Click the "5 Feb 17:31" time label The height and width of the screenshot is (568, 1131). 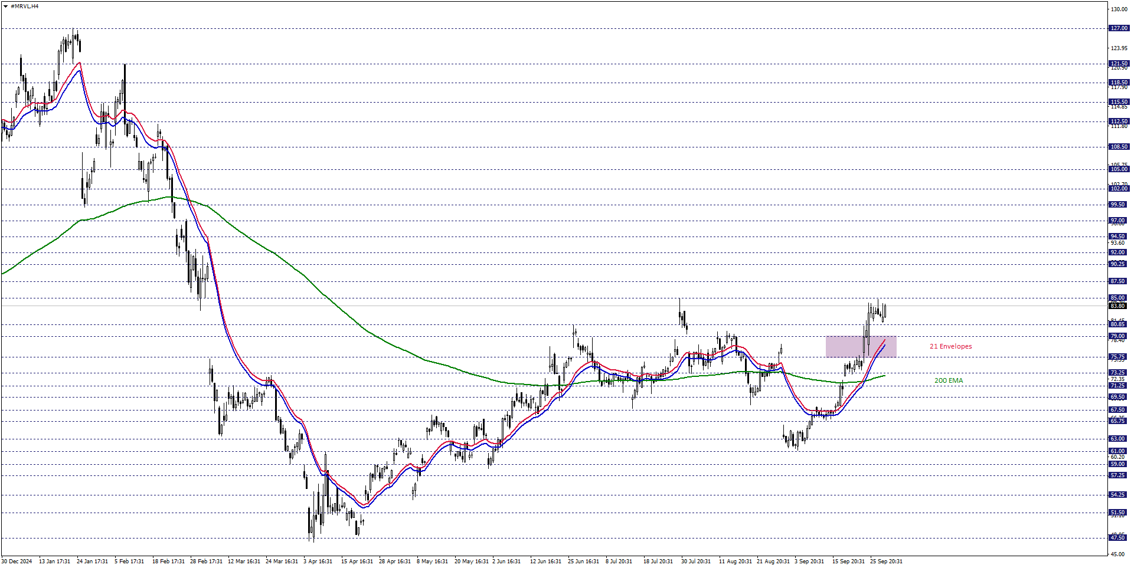[129, 562]
